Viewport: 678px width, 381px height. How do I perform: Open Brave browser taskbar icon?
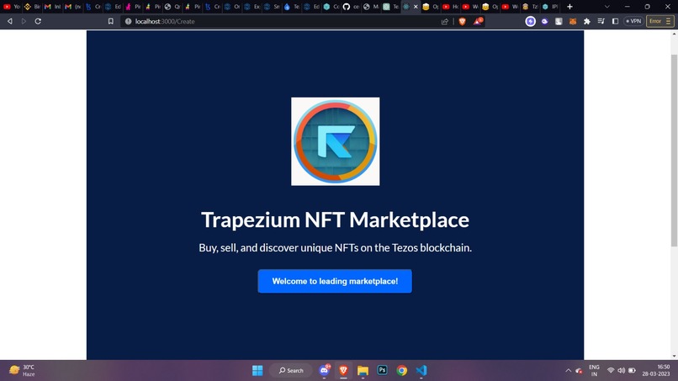click(343, 371)
